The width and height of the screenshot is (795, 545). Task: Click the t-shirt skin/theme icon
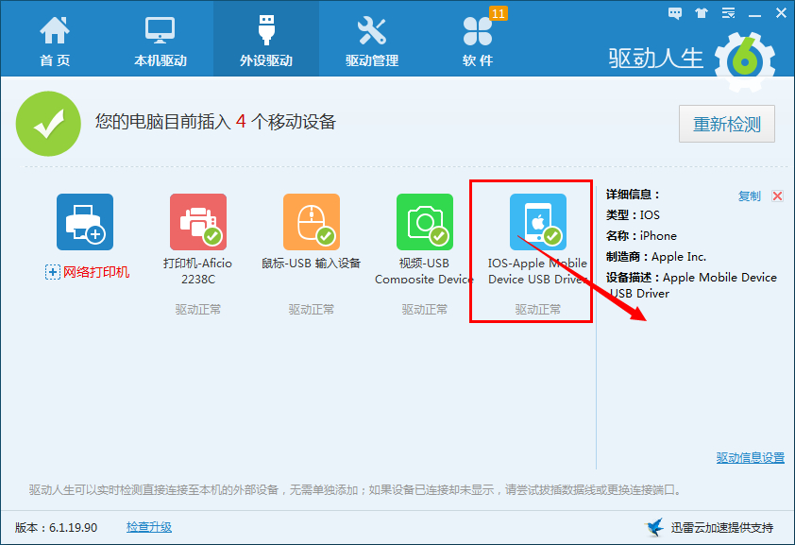coord(700,13)
